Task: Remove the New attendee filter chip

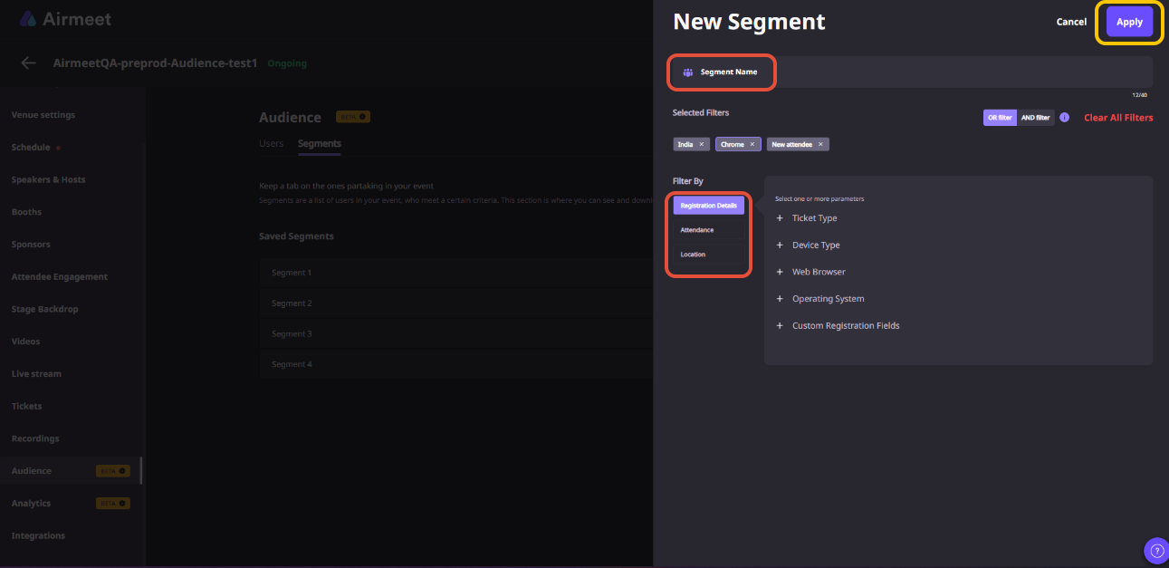Action: [820, 144]
